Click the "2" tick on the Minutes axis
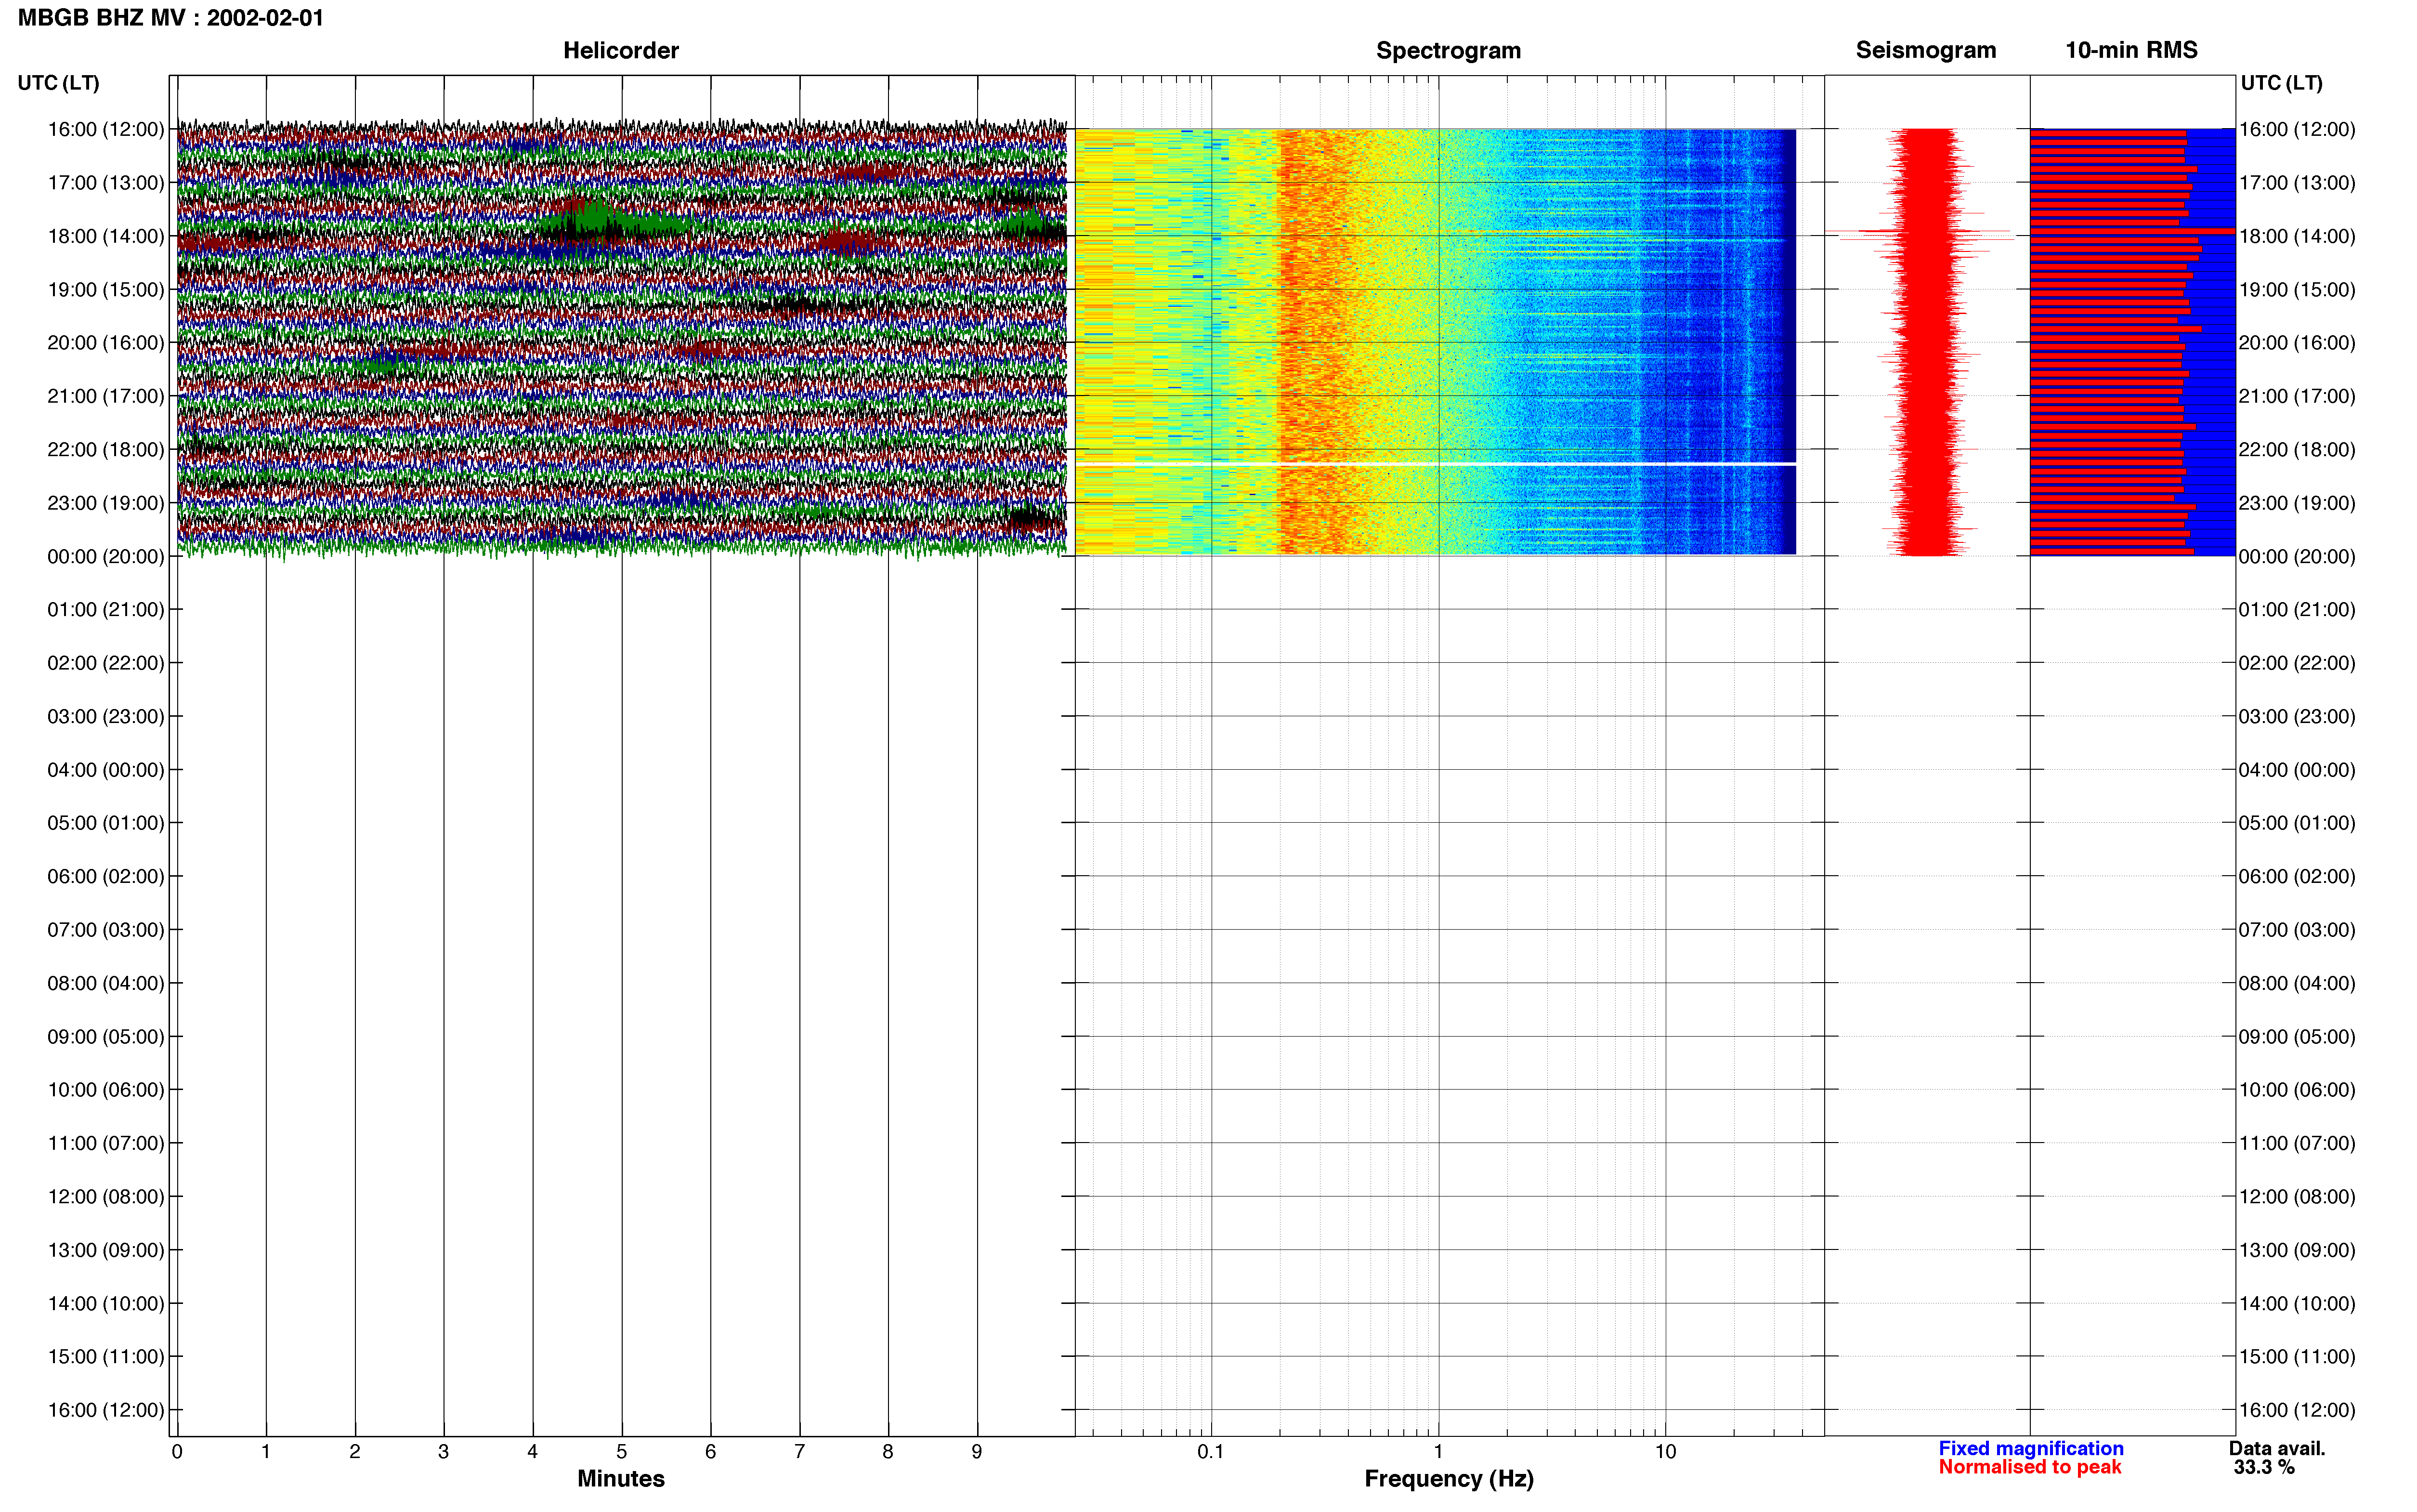 pos(355,1451)
